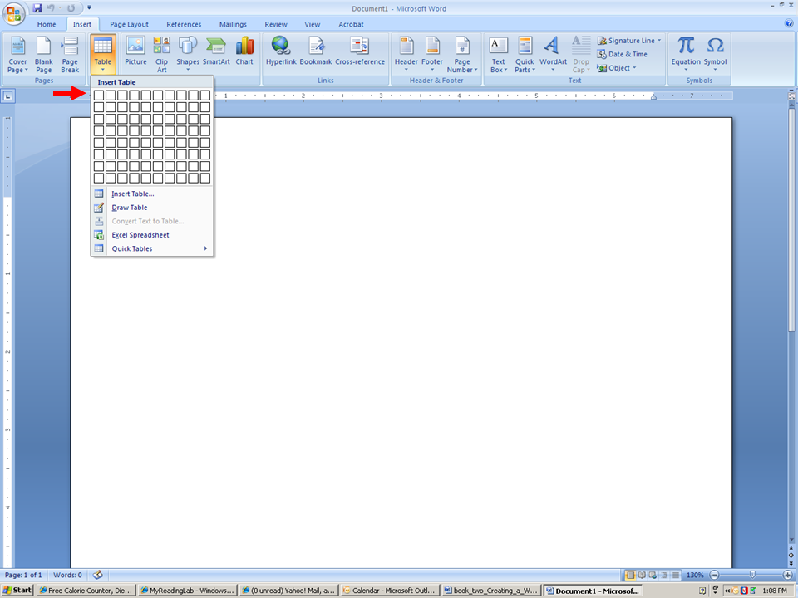Click the proofing status icon in status bar
Screen dimensions: 798x598
click(98, 575)
